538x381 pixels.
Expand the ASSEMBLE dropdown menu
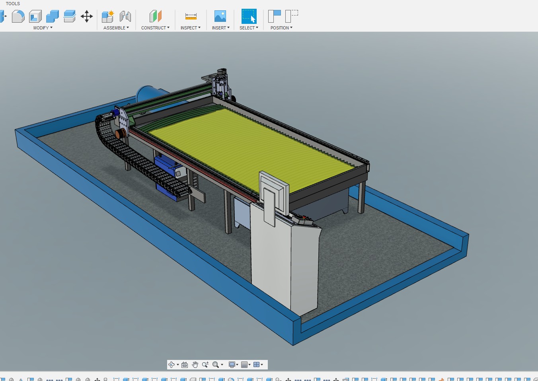pos(116,28)
